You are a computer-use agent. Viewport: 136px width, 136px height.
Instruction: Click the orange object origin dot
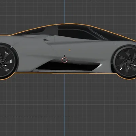pos(70,50)
